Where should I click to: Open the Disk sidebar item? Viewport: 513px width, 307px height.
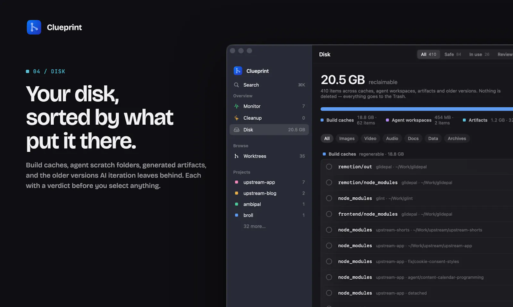(x=269, y=130)
